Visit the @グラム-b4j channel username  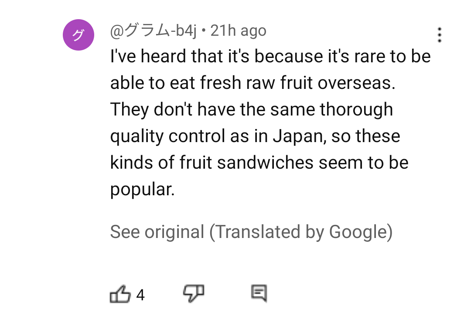coord(153,31)
